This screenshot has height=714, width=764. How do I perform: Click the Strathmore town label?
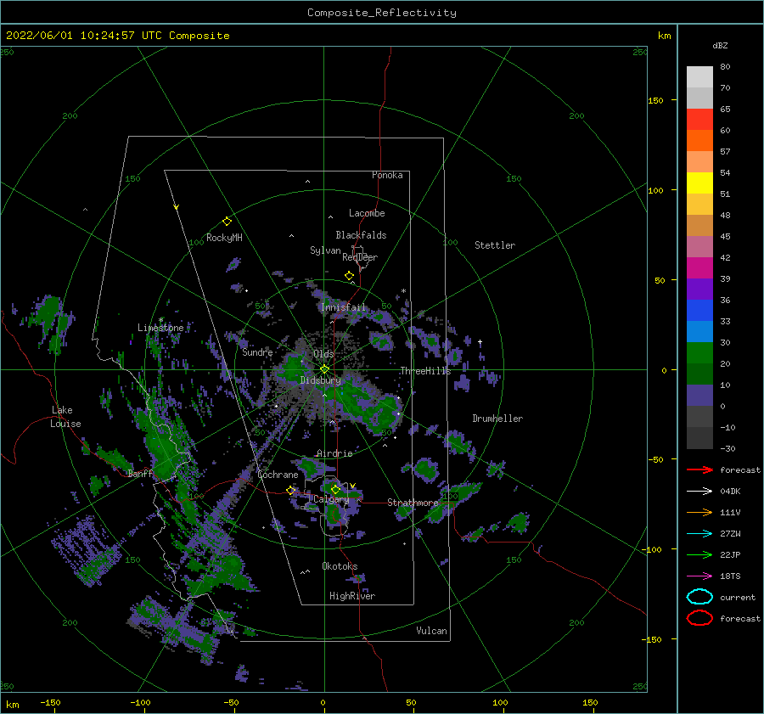click(x=413, y=502)
